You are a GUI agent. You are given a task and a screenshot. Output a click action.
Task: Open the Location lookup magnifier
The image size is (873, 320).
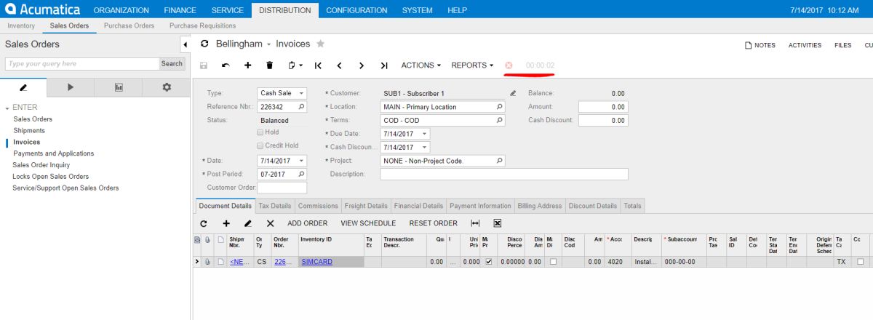(500, 107)
